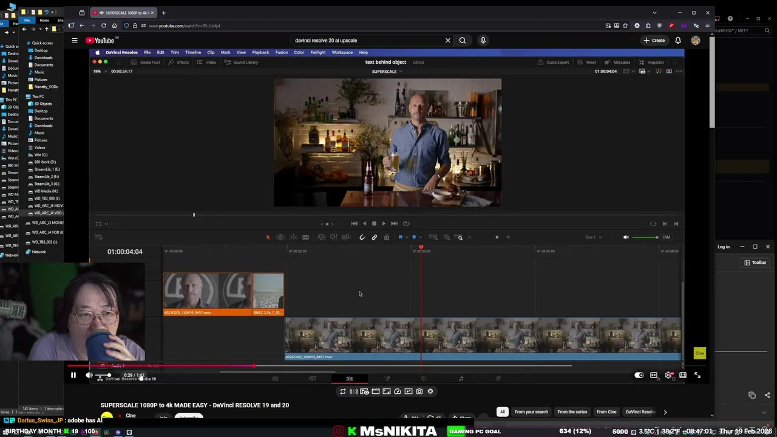This screenshot has height=437, width=777.
Task: Toggle Mixer panel in Resolve
Action: tap(586, 63)
